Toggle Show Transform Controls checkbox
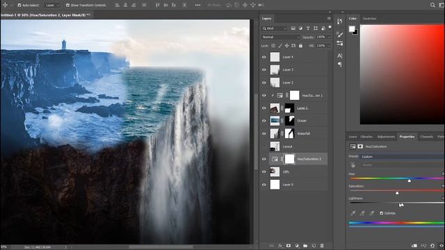 [67, 5]
